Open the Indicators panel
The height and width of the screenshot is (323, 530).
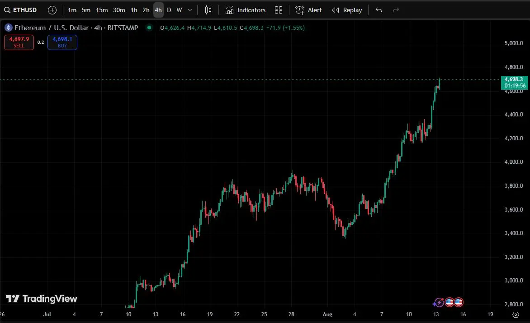pos(246,10)
